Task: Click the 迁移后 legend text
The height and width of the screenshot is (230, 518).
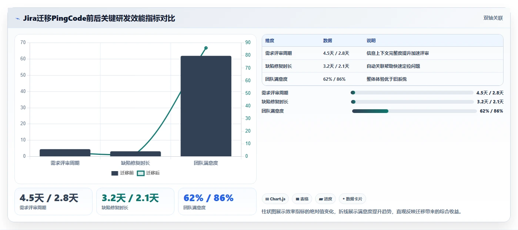Action: click(x=153, y=173)
